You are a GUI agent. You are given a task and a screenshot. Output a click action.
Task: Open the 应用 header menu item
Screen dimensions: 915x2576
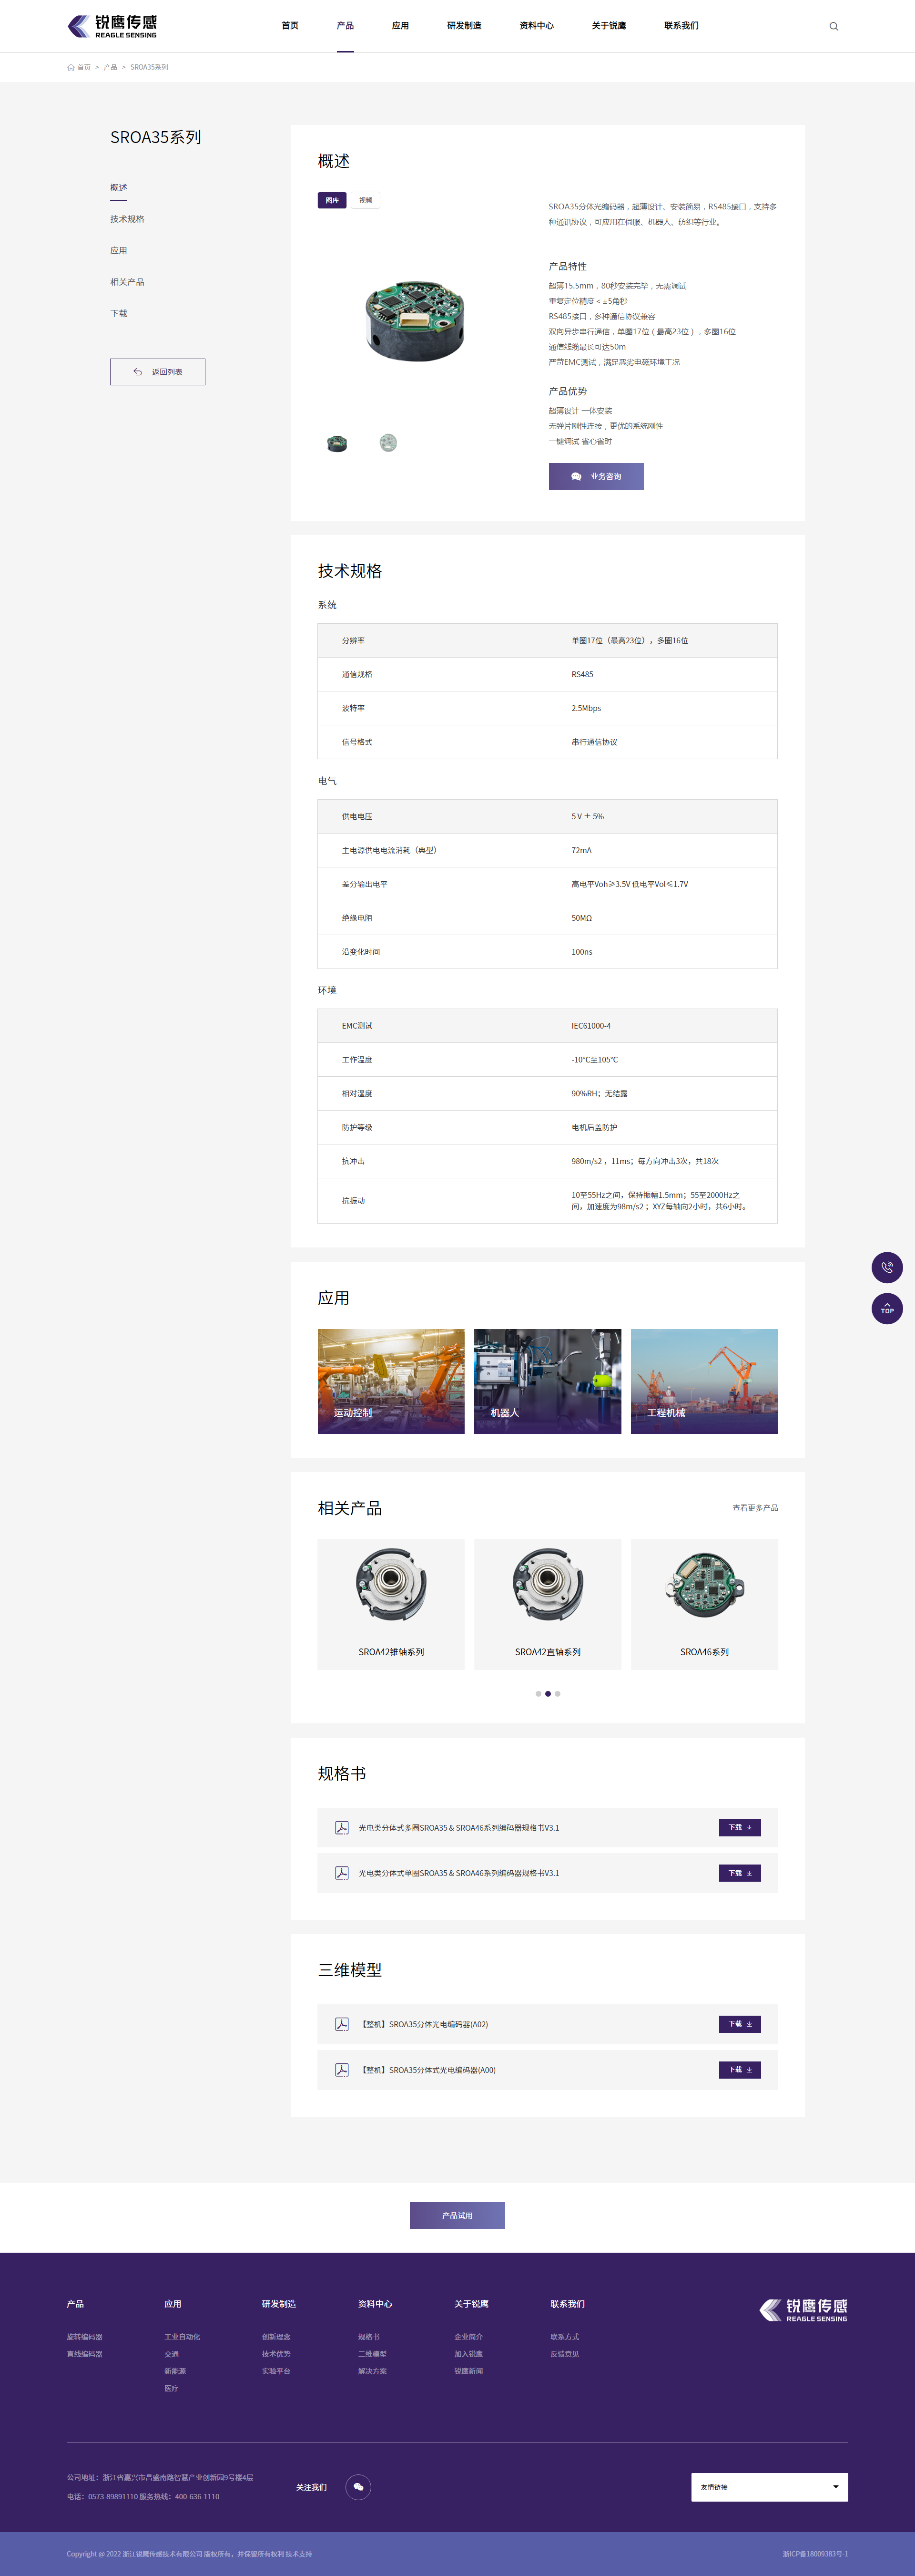(x=401, y=26)
